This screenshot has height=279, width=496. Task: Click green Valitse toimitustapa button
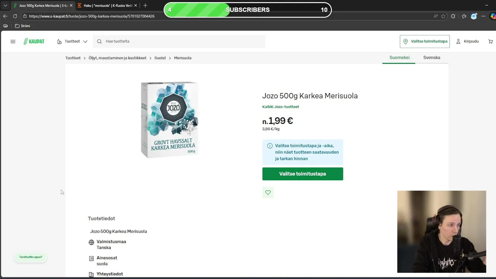[303, 174]
